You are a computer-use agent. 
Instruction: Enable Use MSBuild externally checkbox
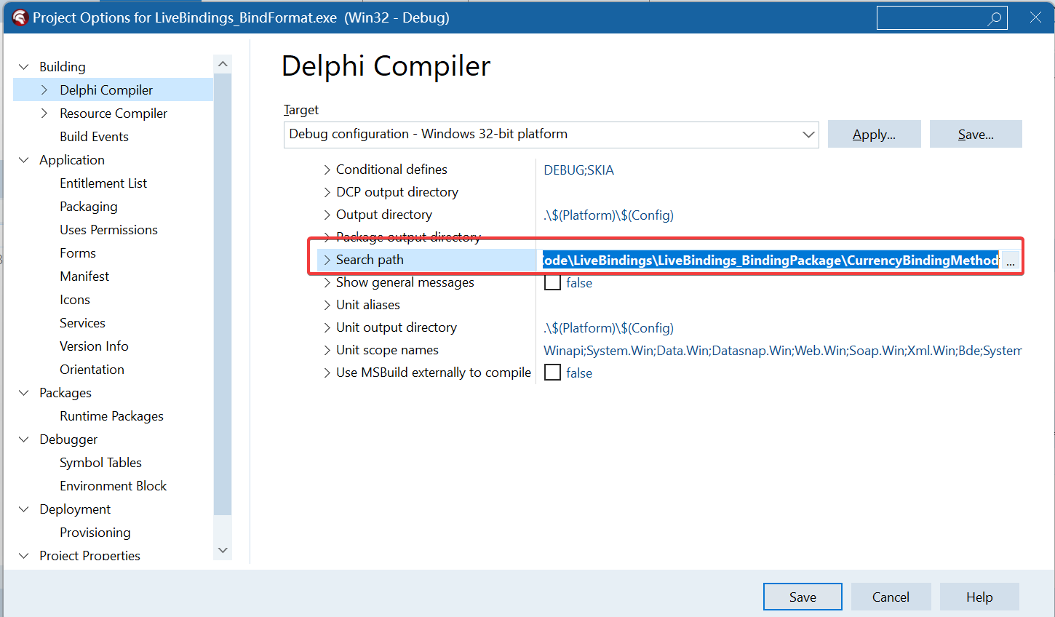(x=553, y=373)
